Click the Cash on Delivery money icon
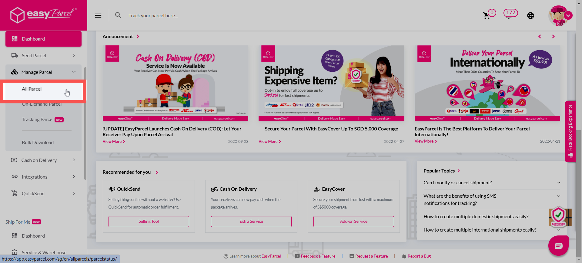The width and height of the screenshot is (582, 263). (14, 160)
